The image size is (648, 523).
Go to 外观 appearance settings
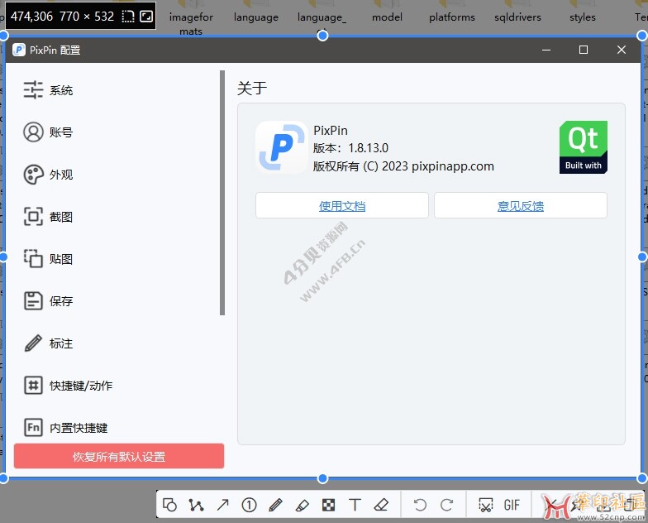point(60,175)
